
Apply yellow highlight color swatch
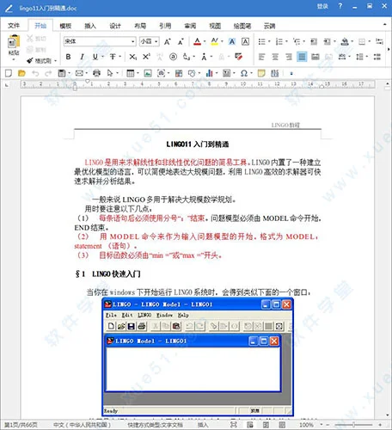(214, 42)
